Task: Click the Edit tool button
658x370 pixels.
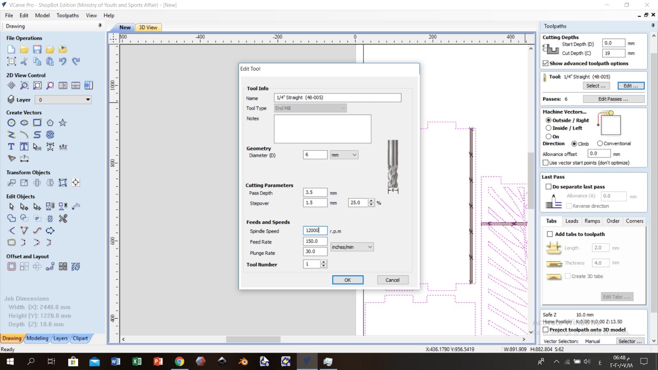Action: pos(631,86)
